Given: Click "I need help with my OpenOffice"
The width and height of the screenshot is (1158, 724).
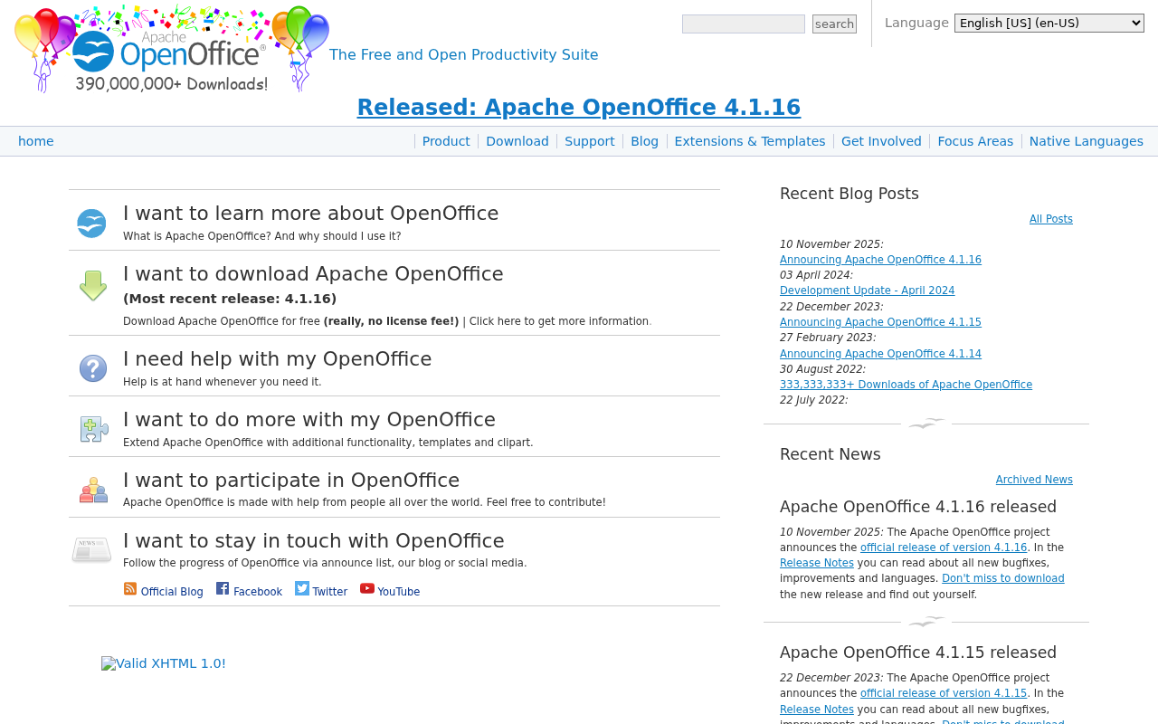Looking at the screenshot, I should tap(278, 359).
